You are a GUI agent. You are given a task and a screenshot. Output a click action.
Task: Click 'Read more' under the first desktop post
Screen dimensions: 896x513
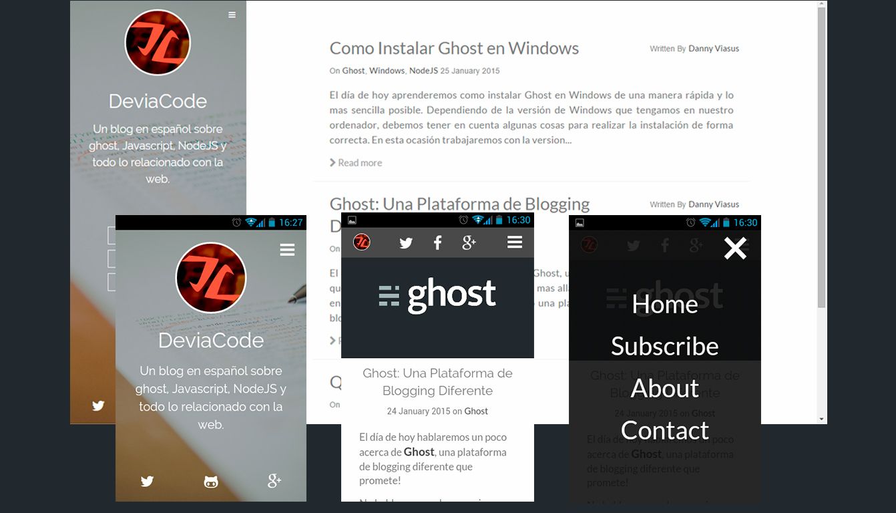tap(356, 163)
